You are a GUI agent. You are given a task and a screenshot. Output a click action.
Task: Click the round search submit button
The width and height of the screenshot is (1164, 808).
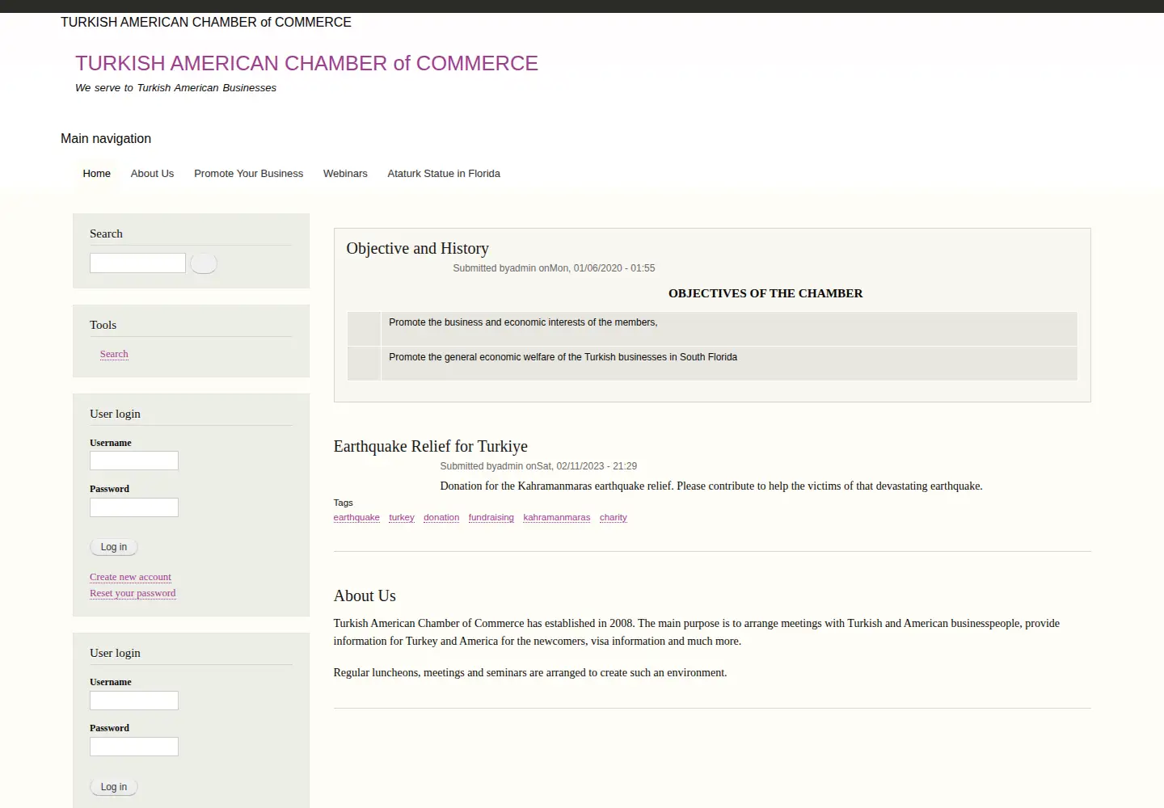pos(204,263)
